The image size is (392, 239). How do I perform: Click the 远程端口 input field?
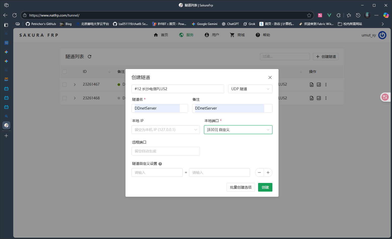click(166, 151)
